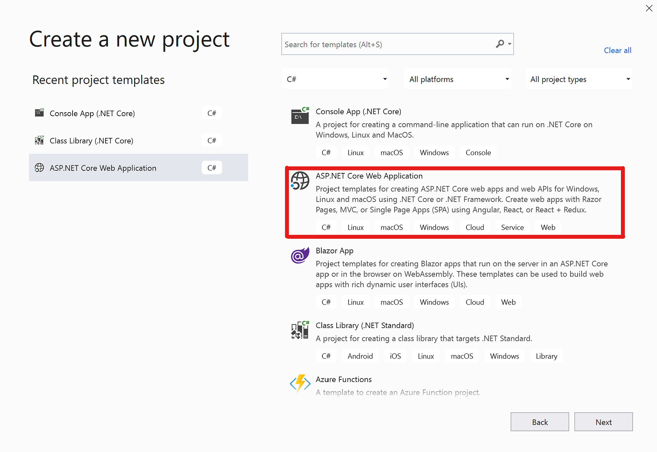Click the Class Library (.NET Standard) icon

point(300,330)
